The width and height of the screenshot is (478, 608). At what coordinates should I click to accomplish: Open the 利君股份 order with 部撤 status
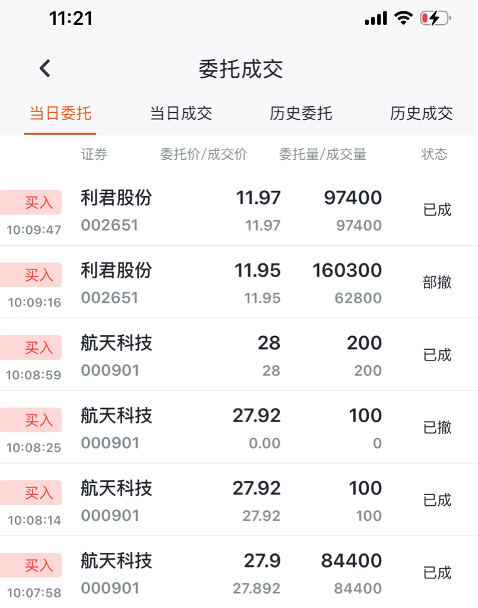click(238, 283)
